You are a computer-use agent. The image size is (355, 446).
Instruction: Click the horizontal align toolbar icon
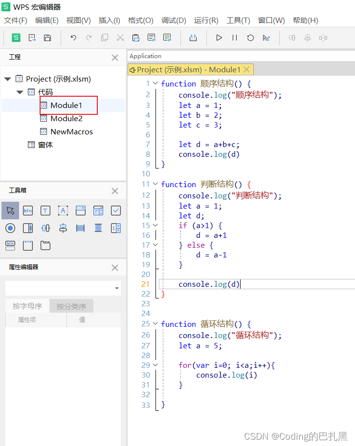coord(292,38)
